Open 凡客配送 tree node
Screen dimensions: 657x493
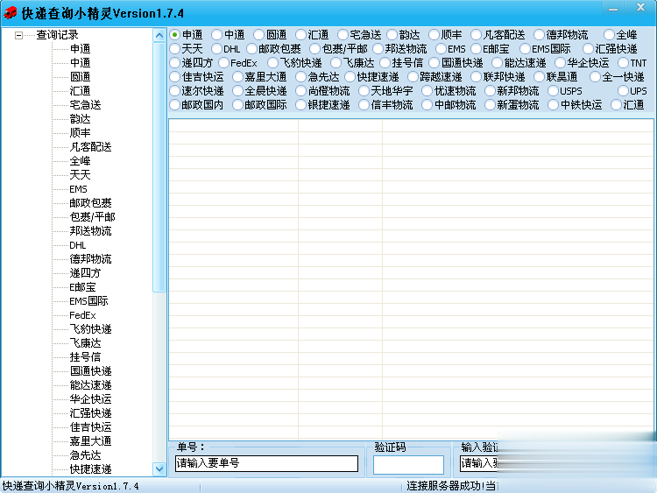pyautogui.click(x=90, y=146)
